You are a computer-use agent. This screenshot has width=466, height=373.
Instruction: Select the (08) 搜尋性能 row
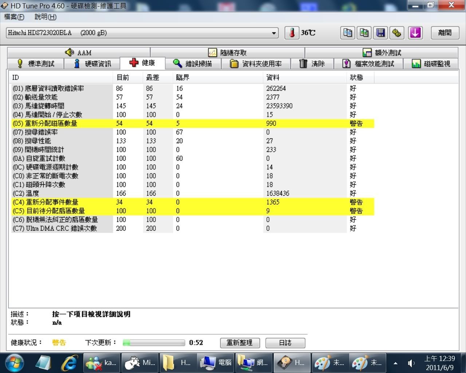tap(192, 141)
